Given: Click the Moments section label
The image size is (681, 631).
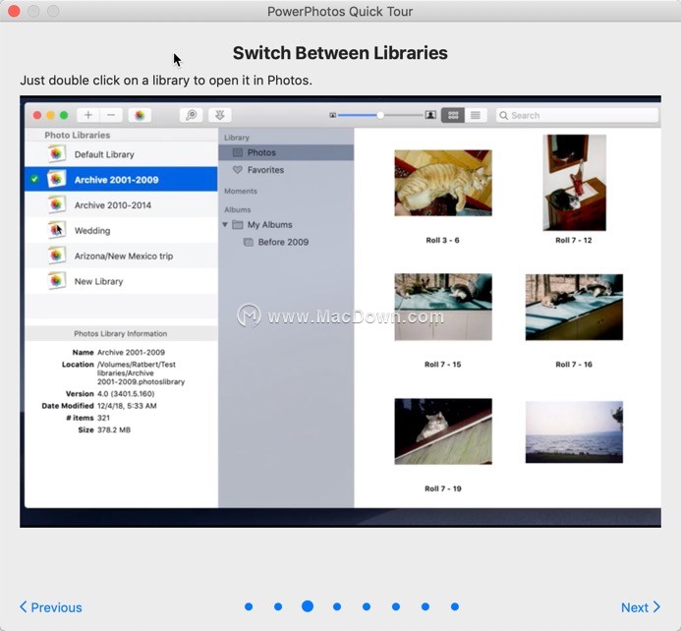Looking at the screenshot, I should click(241, 191).
